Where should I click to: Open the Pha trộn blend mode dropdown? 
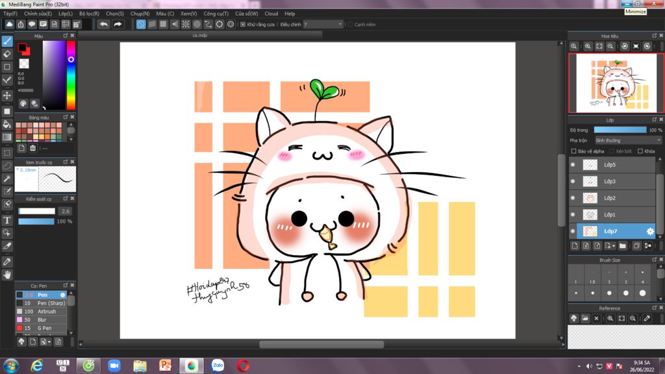point(628,140)
